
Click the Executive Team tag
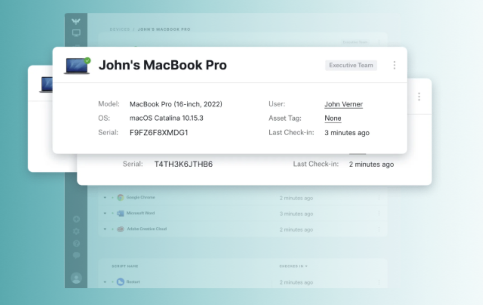(x=351, y=65)
